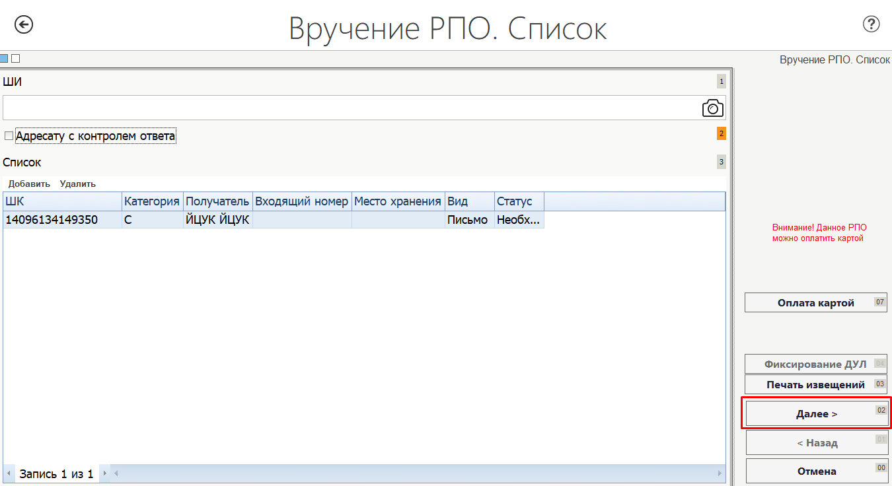Screen dimensions: 892x486
Task: Click the 'Печать извещений' button
Action: point(816,384)
